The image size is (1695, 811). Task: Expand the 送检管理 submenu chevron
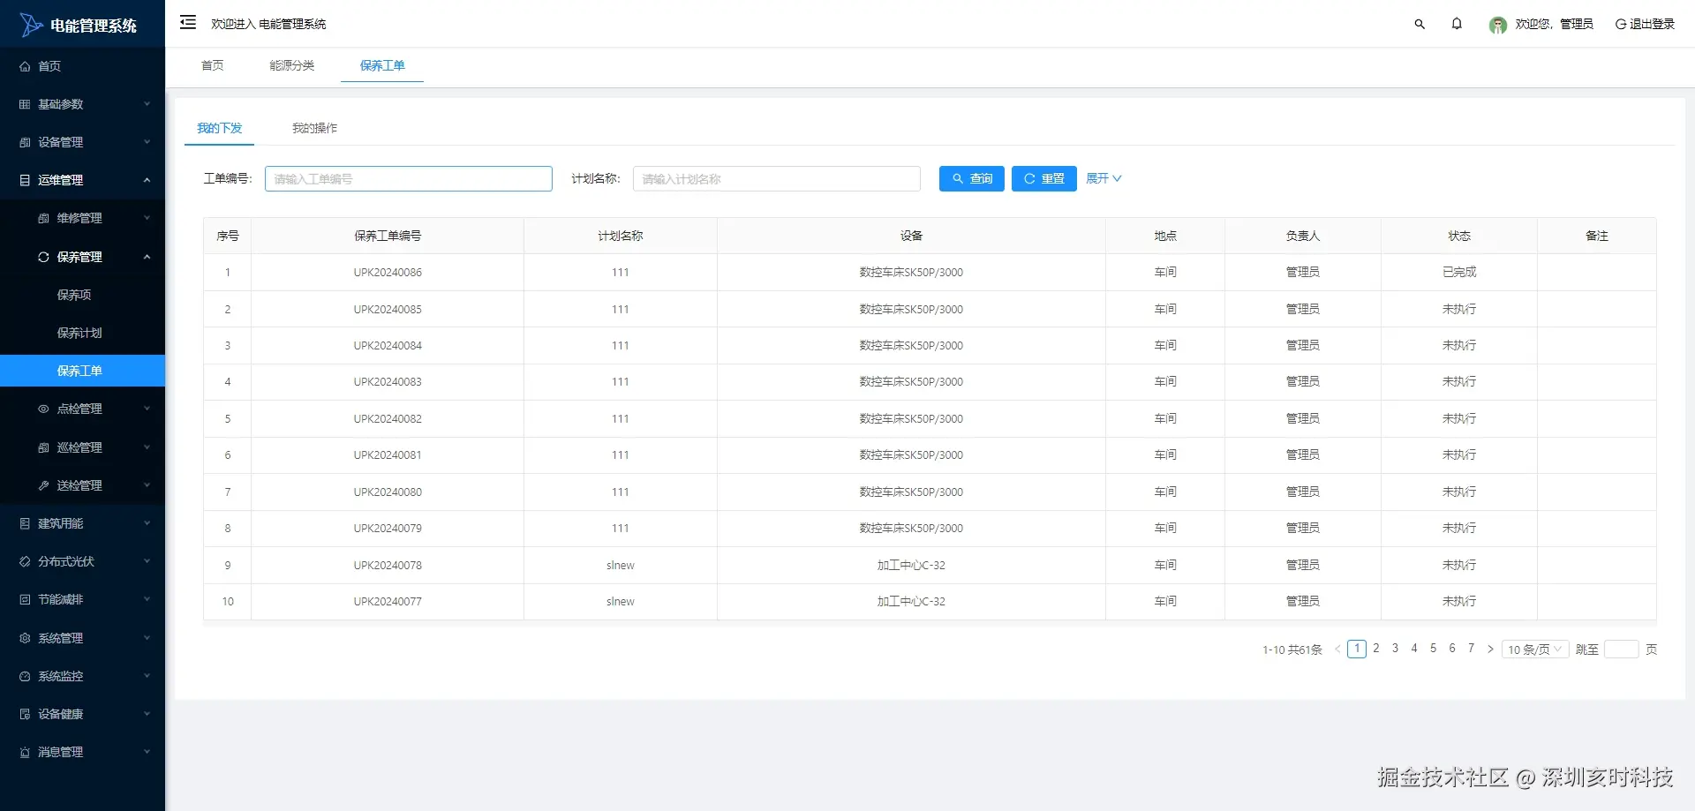click(147, 485)
